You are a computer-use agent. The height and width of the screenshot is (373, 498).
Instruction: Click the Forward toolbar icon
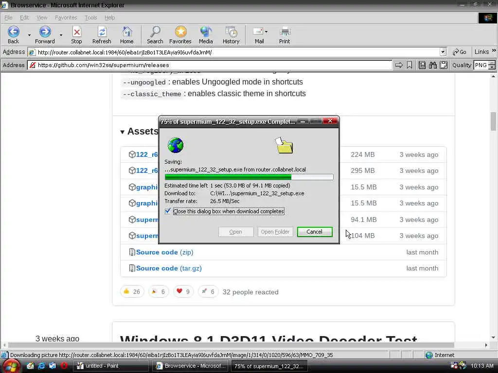point(45,32)
